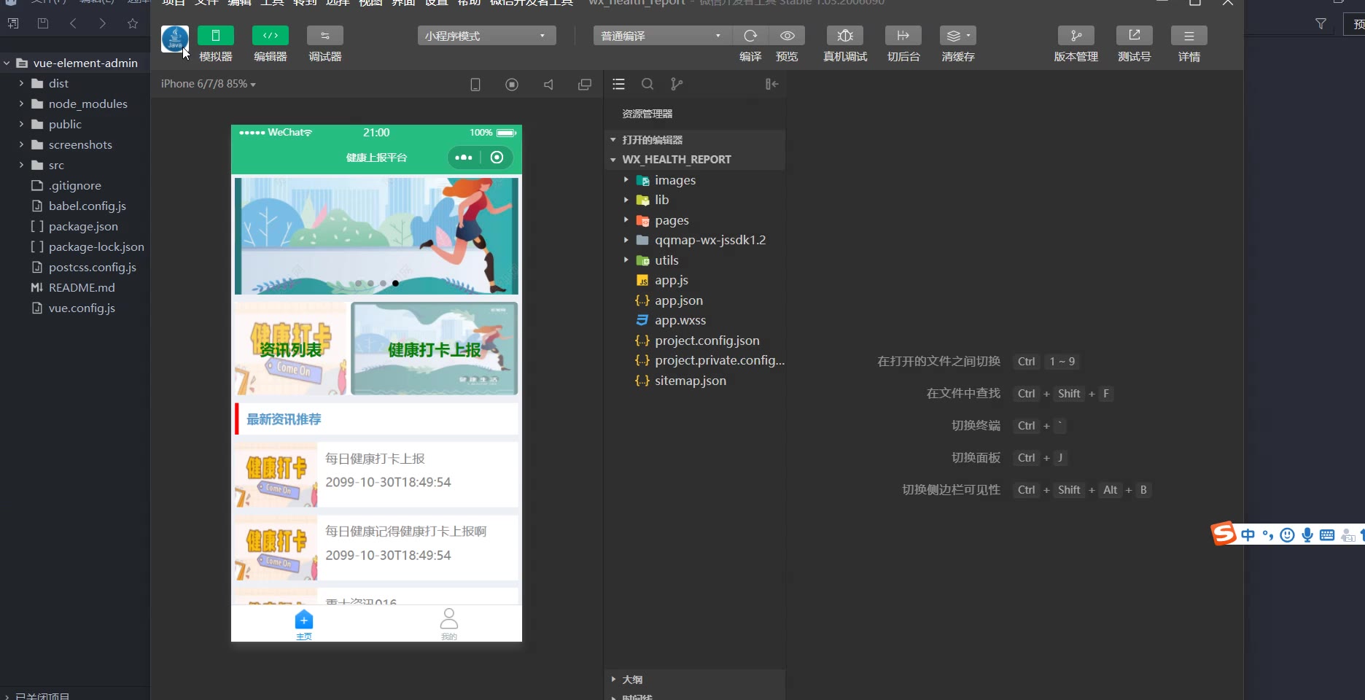This screenshot has height=700, width=1365.
Task: Collapse vue-element-admin project root
Action: point(75,63)
